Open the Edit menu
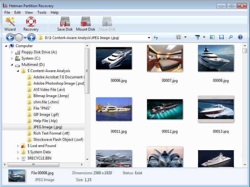The height and width of the screenshot is (187, 250). pos(18,12)
